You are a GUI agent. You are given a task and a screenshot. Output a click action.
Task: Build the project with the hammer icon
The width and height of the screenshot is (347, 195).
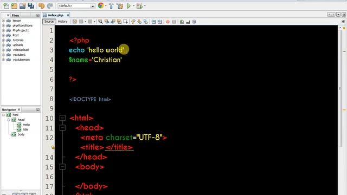pyautogui.click(x=111, y=6)
